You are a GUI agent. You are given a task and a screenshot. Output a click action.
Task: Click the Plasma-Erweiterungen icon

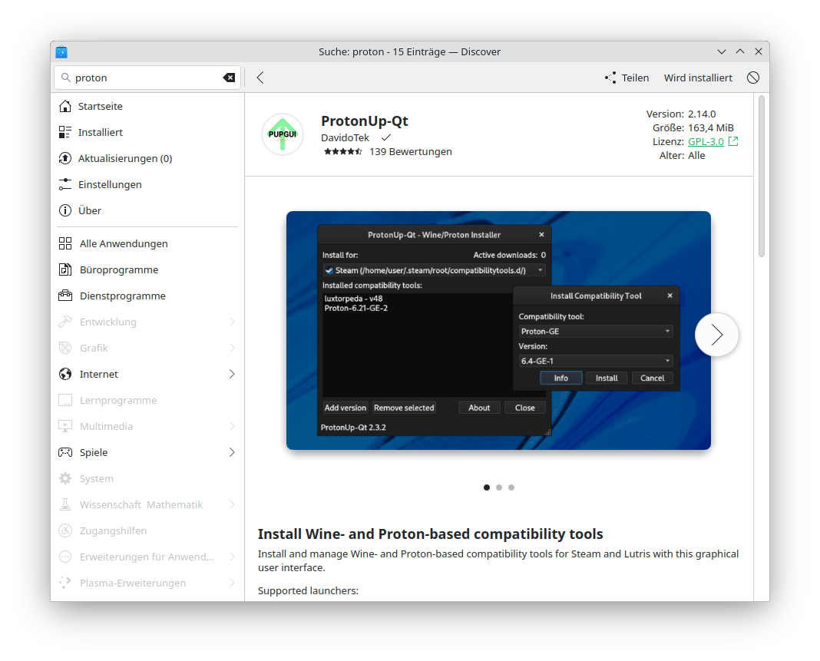tap(64, 583)
